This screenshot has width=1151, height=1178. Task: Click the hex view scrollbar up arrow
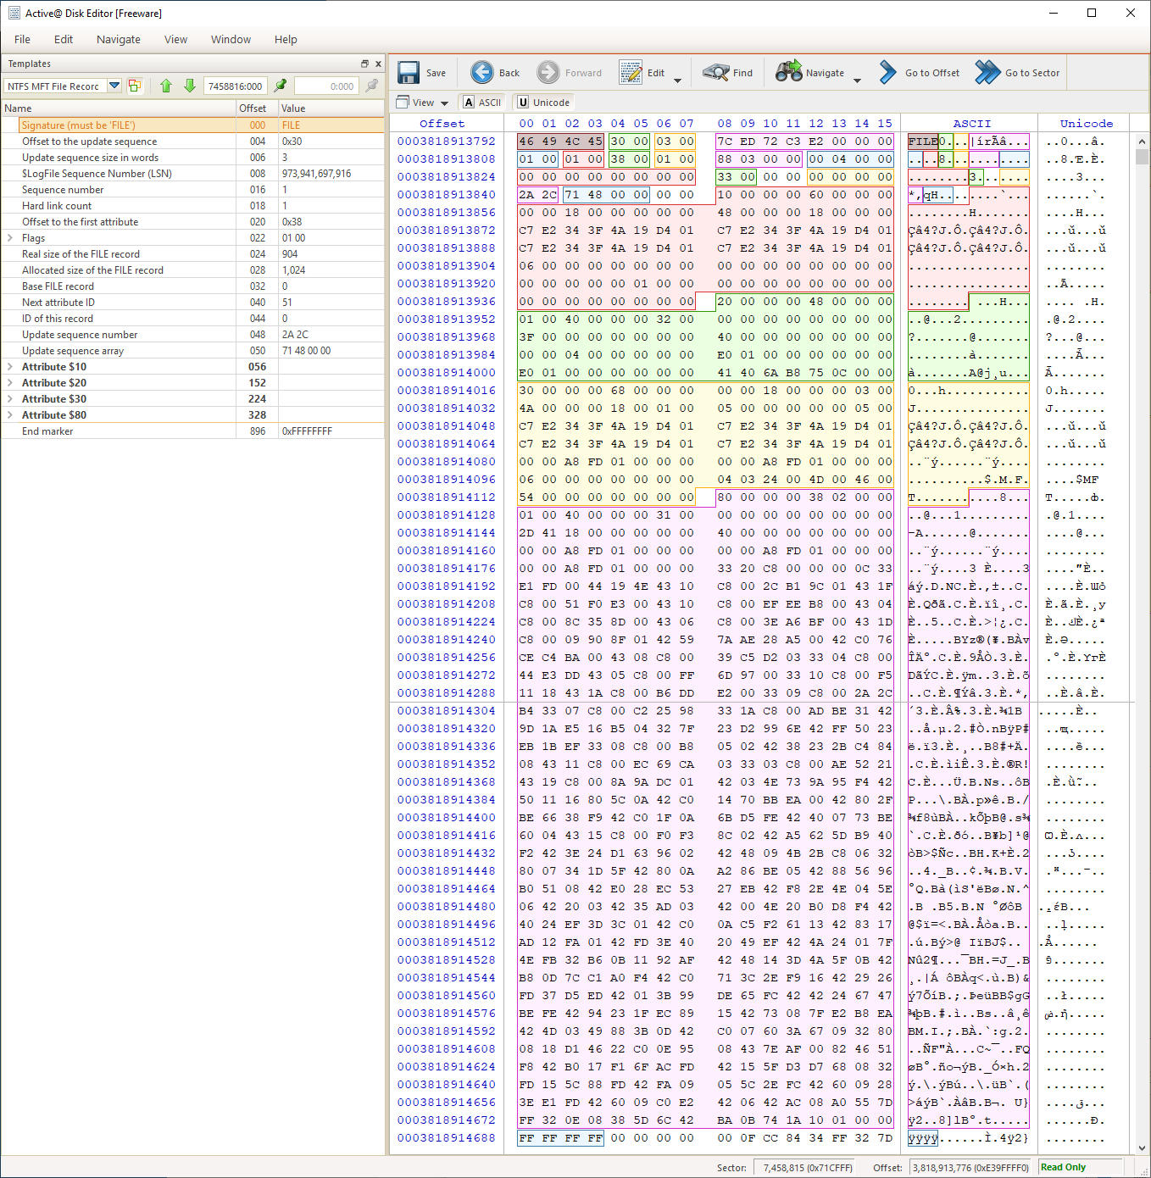pos(1142,142)
